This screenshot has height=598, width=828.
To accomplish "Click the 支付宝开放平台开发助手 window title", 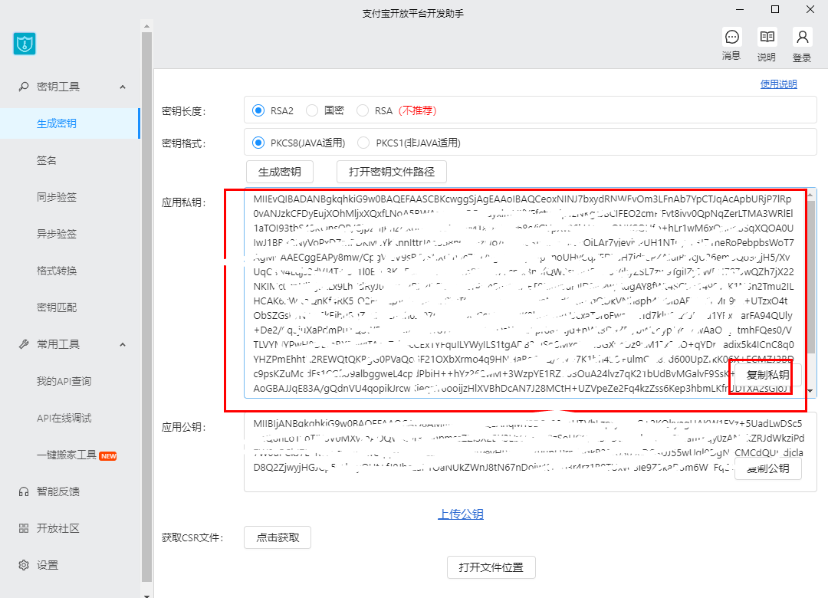I will [413, 13].
